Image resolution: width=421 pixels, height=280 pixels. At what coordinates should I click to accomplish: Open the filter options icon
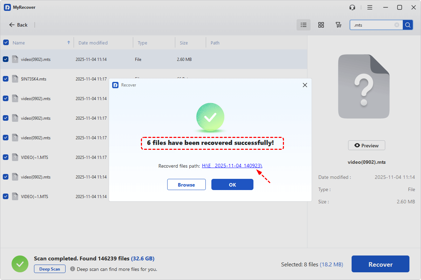click(x=338, y=25)
